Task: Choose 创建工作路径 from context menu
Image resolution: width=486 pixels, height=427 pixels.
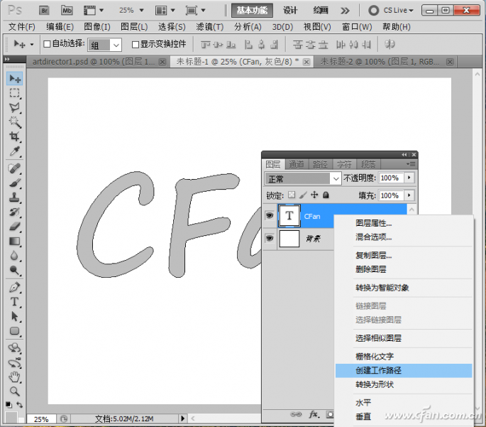Action: coord(404,371)
